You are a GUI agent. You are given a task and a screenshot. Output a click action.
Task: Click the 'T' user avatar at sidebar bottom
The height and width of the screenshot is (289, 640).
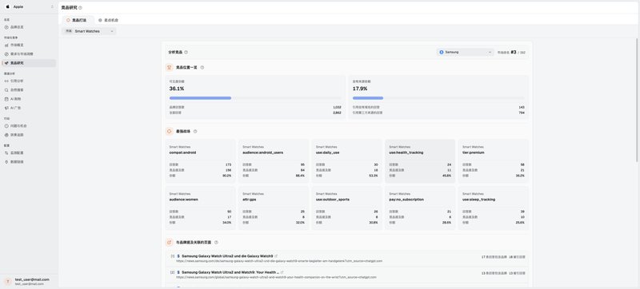[x=8, y=281]
